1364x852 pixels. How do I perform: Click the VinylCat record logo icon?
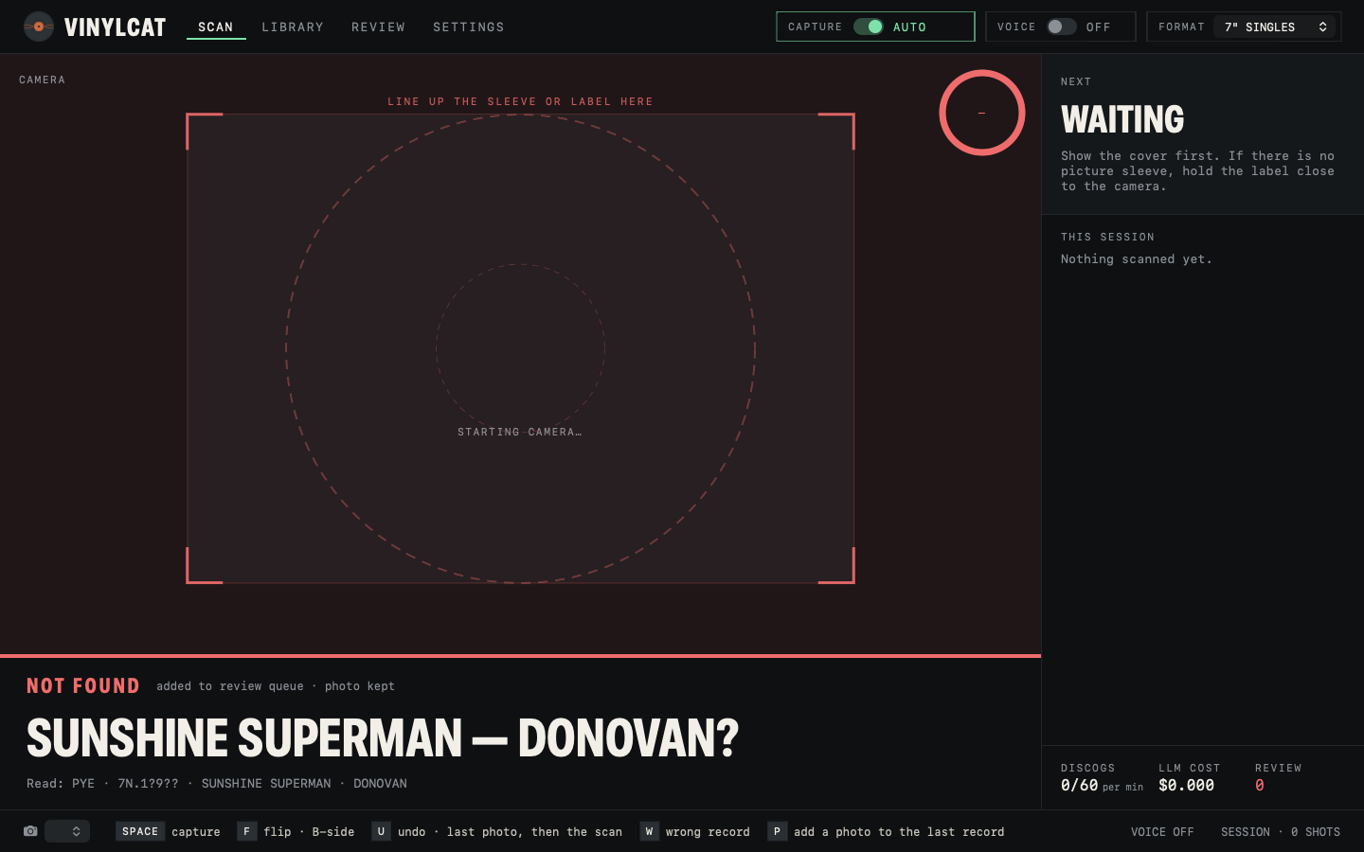click(x=38, y=27)
